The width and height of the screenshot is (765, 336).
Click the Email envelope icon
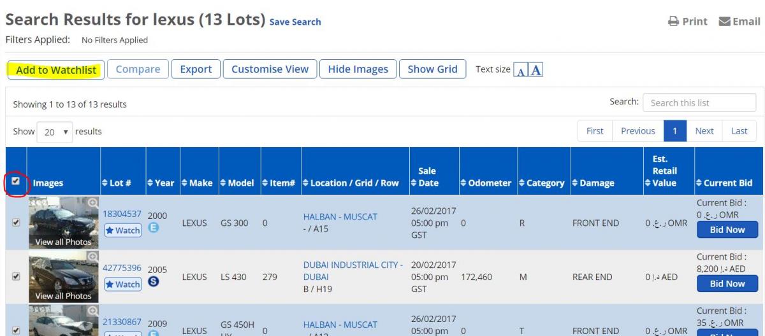[x=724, y=22]
